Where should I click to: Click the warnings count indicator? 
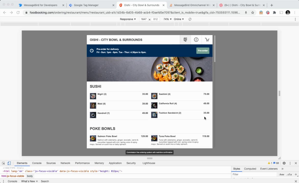[270, 163]
